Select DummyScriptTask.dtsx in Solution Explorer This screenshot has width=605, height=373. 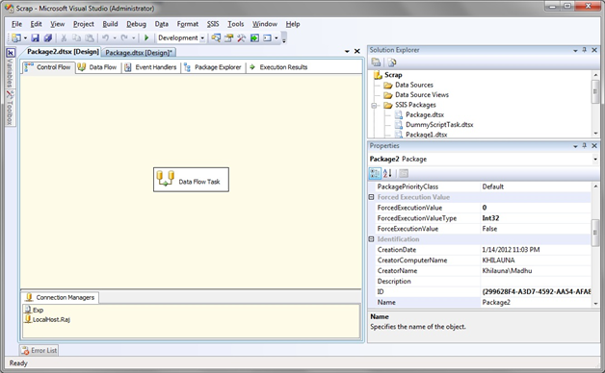[439, 125]
